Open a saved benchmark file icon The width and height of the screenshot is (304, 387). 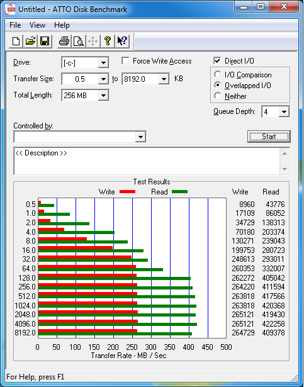click(x=30, y=41)
